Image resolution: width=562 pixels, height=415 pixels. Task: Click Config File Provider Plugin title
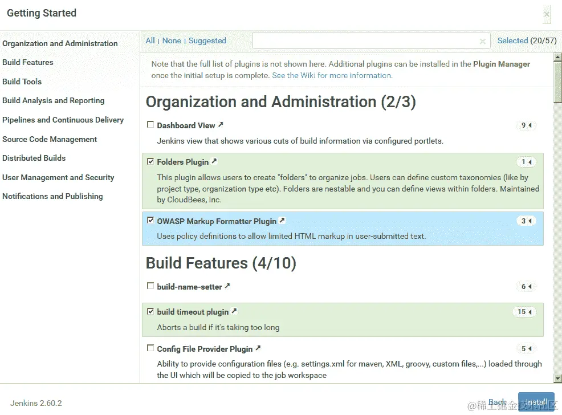coord(205,349)
